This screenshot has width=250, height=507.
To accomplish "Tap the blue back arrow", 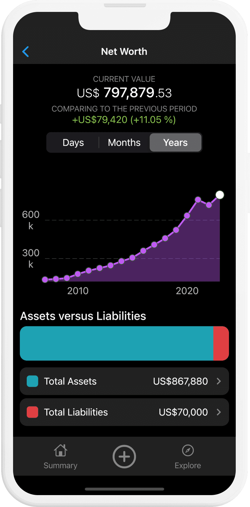I will coord(26,51).
